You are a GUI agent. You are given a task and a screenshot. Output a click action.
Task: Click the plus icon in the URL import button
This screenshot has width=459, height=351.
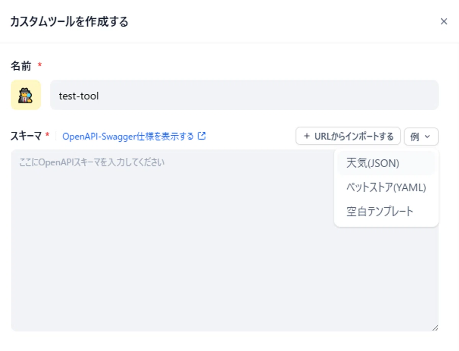[x=306, y=136]
